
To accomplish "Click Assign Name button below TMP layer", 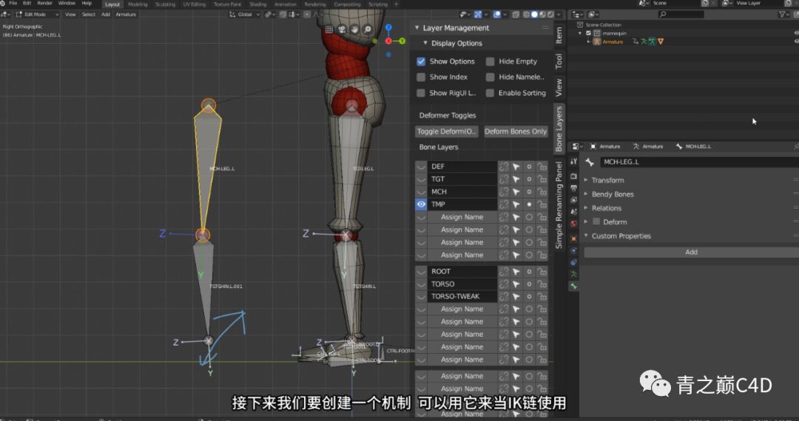I will (462, 217).
